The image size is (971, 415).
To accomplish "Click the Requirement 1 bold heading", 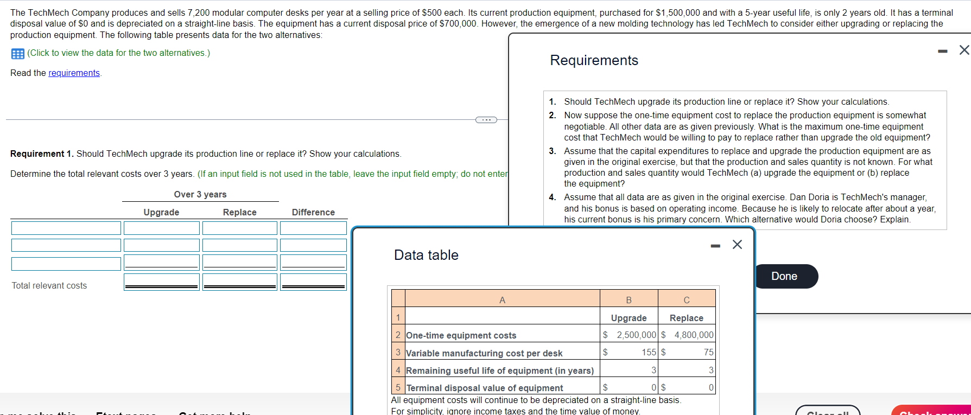I will pos(42,154).
